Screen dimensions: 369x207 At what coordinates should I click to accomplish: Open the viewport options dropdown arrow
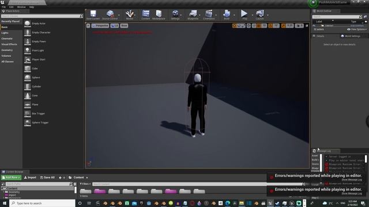click(x=88, y=25)
